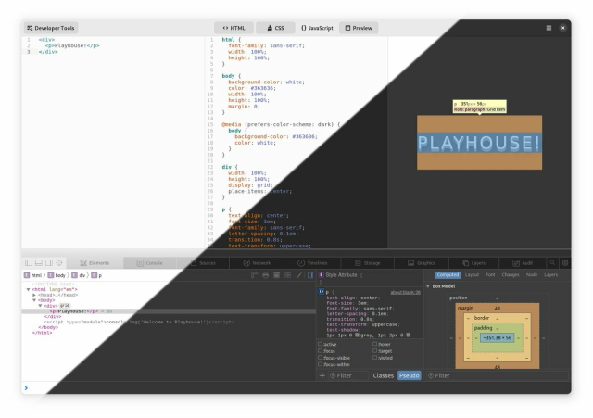This screenshot has width=593, height=418.
Task: Toggle the HTML editor pane
Action: (x=233, y=28)
